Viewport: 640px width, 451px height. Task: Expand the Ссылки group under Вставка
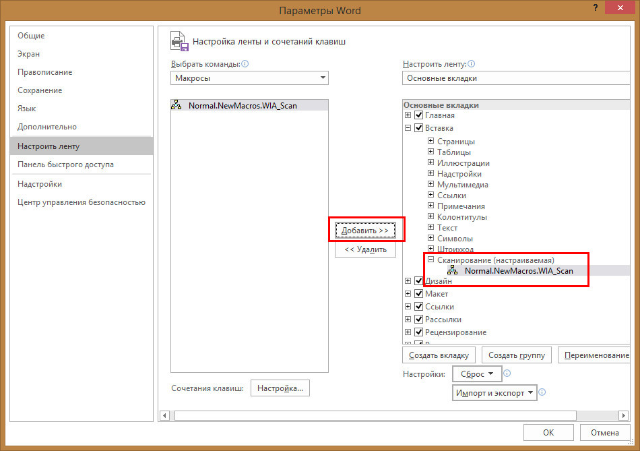coord(430,195)
